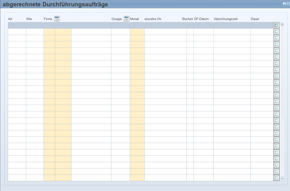Click the Dauer field in the highlighted row
This screenshot has width=290, height=191.
click(262, 25)
